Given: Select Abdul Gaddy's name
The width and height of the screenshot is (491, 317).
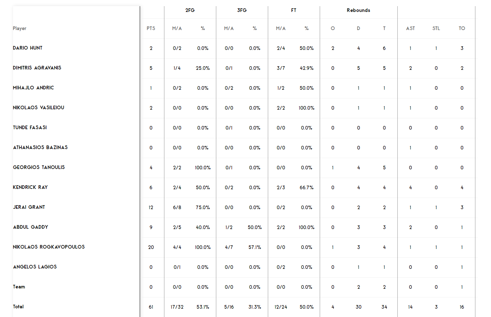Looking at the screenshot, I should pyautogui.click(x=30, y=227).
